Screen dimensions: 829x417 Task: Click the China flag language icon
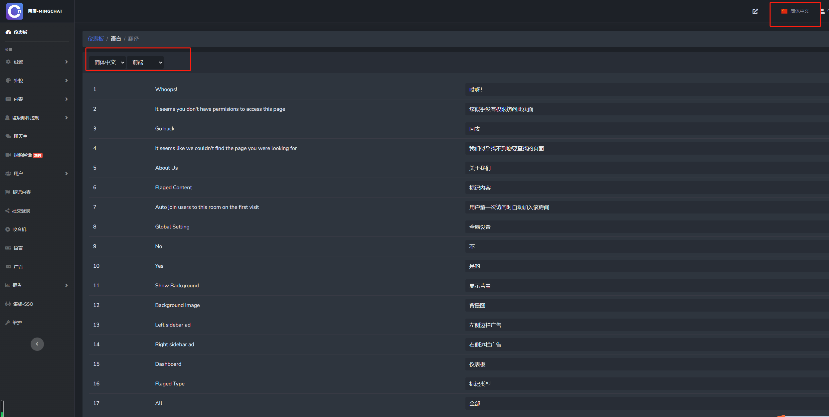pyautogui.click(x=784, y=11)
